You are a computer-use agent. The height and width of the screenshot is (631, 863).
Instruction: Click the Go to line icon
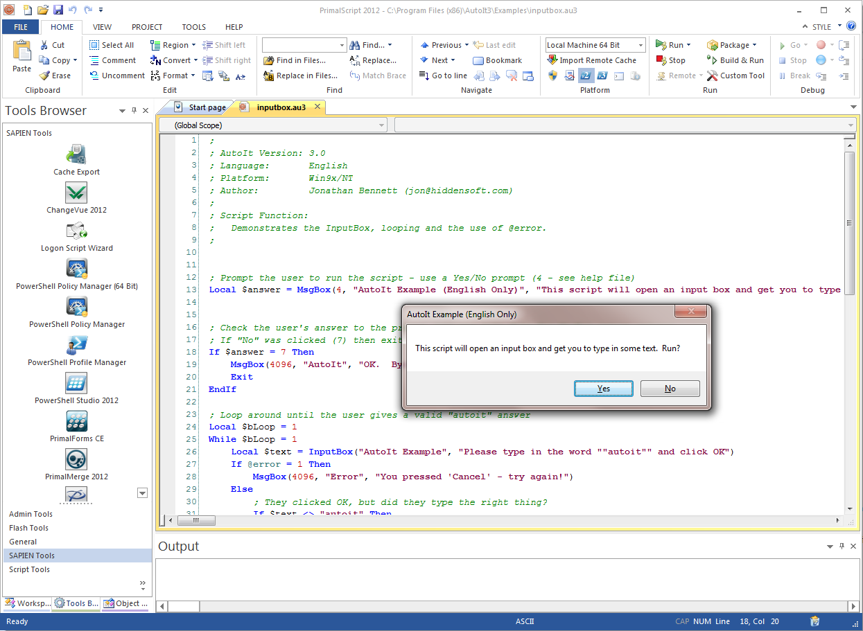tap(424, 75)
